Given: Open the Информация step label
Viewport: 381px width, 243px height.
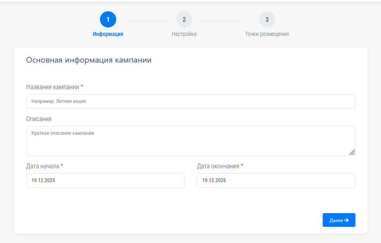Looking at the screenshot, I should click(108, 34).
